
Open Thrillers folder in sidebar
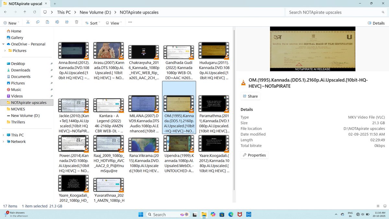click(15, 122)
